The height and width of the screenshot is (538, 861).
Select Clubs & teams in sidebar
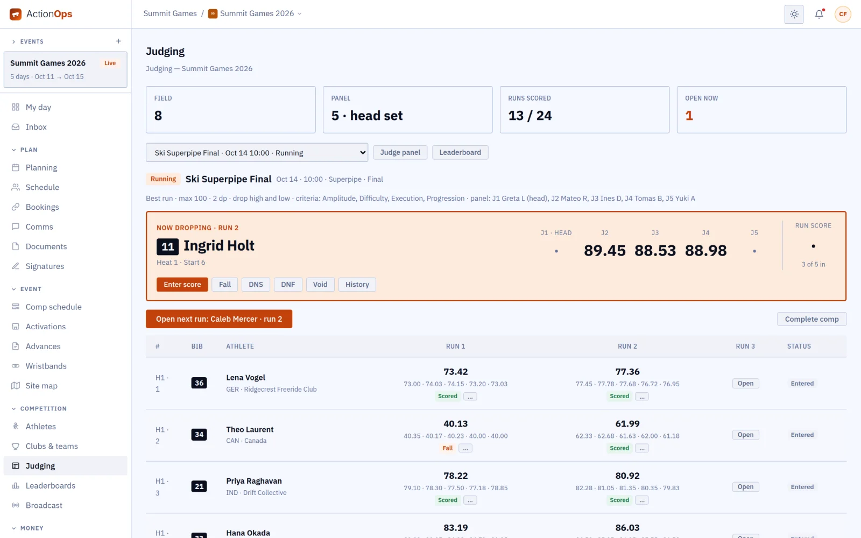pos(65,446)
